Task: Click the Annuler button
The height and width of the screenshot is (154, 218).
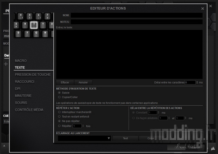Action: [83, 82]
